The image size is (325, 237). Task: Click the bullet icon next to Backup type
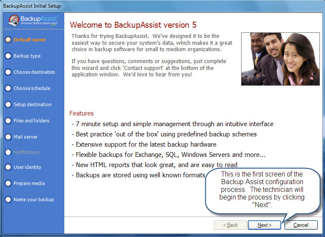pyautogui.click(x=8, y=56)
